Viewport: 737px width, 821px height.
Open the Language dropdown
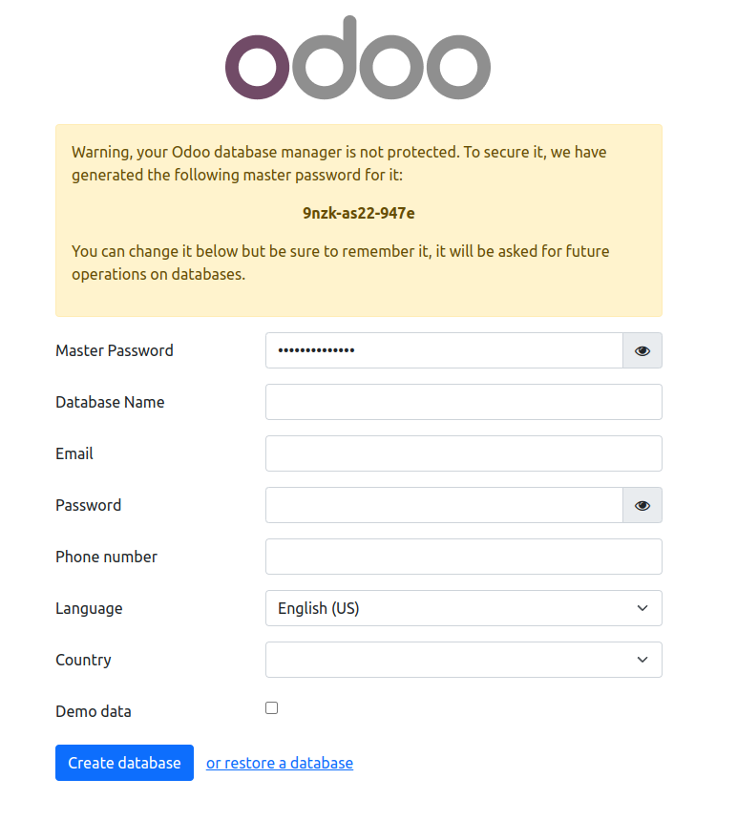pyautogui.click(x=463, y=608)
